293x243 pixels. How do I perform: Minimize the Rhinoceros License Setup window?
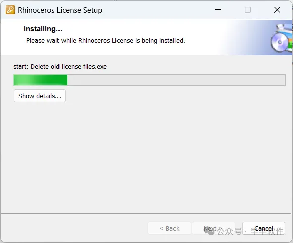click(218, 10)
